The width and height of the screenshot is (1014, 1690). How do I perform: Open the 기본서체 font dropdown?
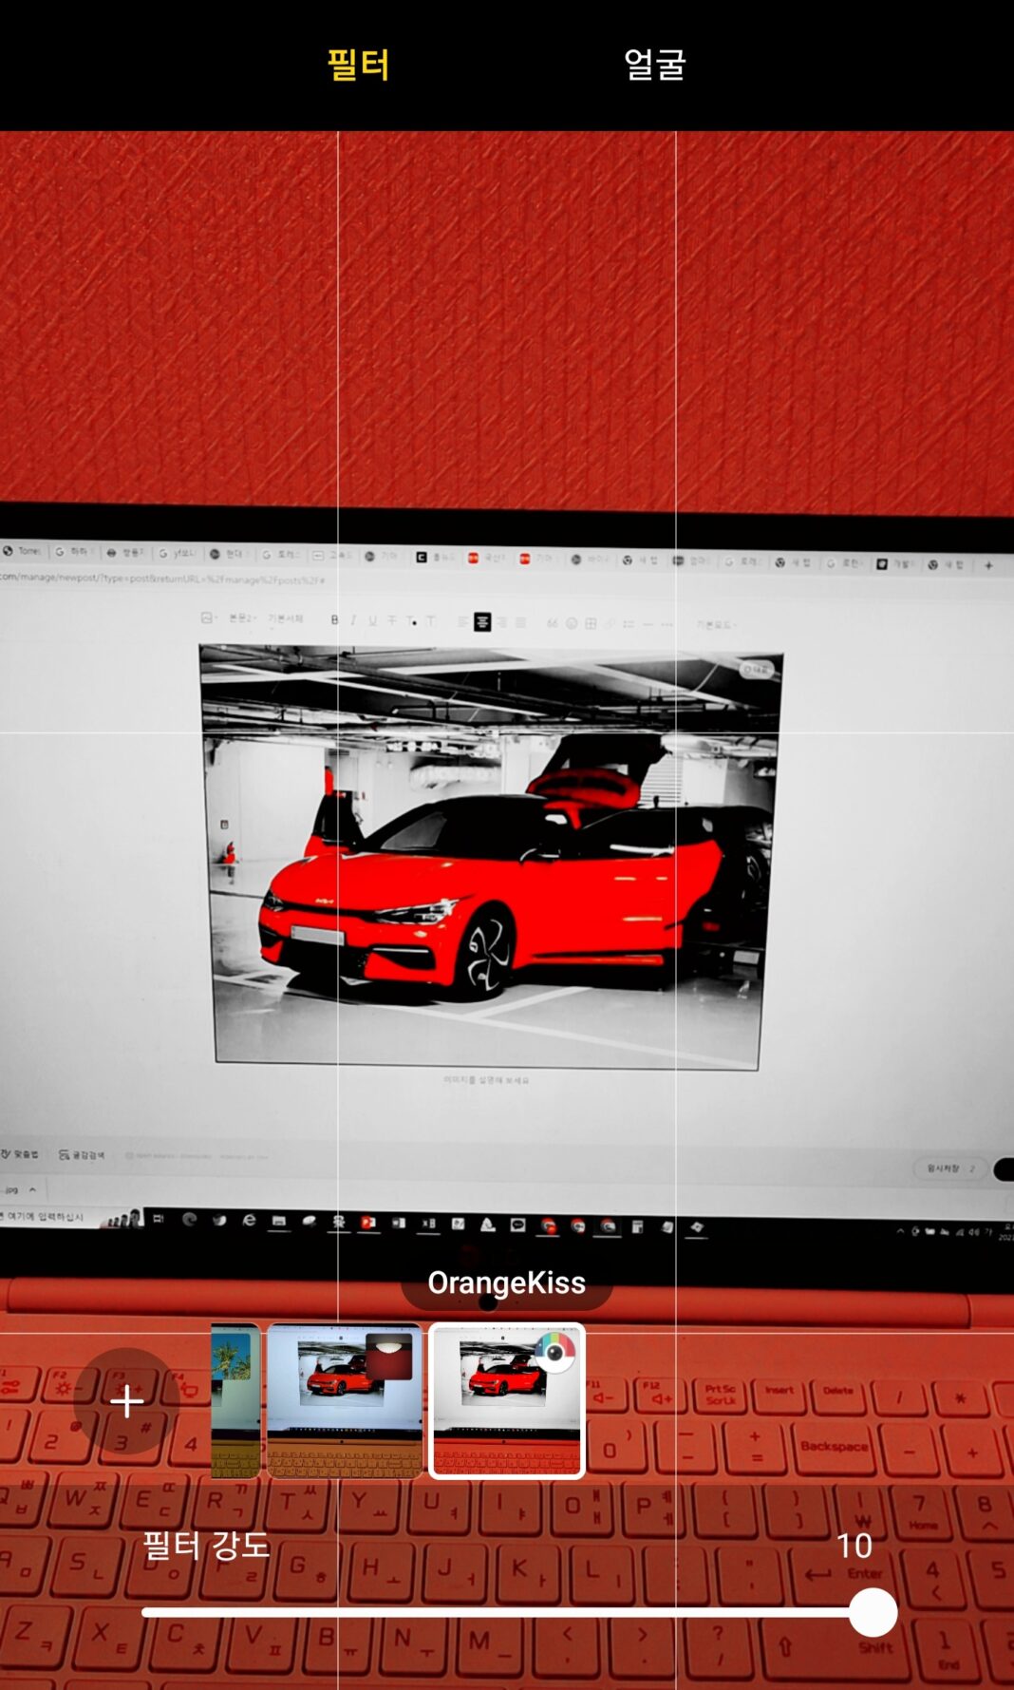[x=285, y=618]
